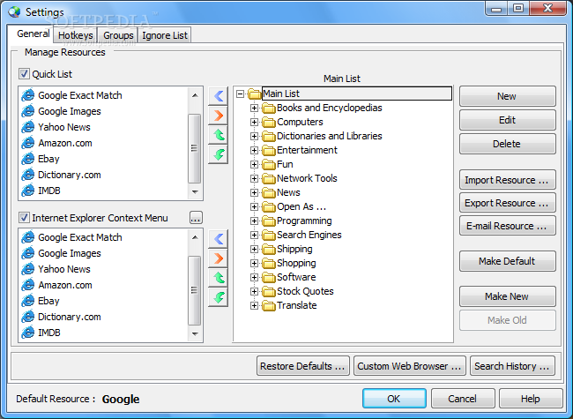Click the IE icon of Google Exact Match in Quick List
This screenshot has width=573, height=419.
[x=28, y=95]
